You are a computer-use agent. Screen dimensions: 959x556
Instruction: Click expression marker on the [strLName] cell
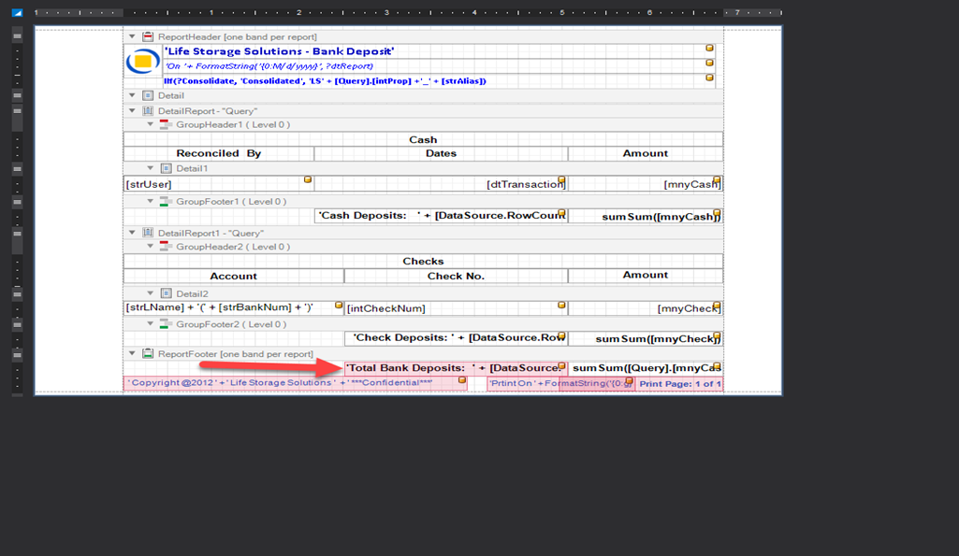tap(338, 305)
